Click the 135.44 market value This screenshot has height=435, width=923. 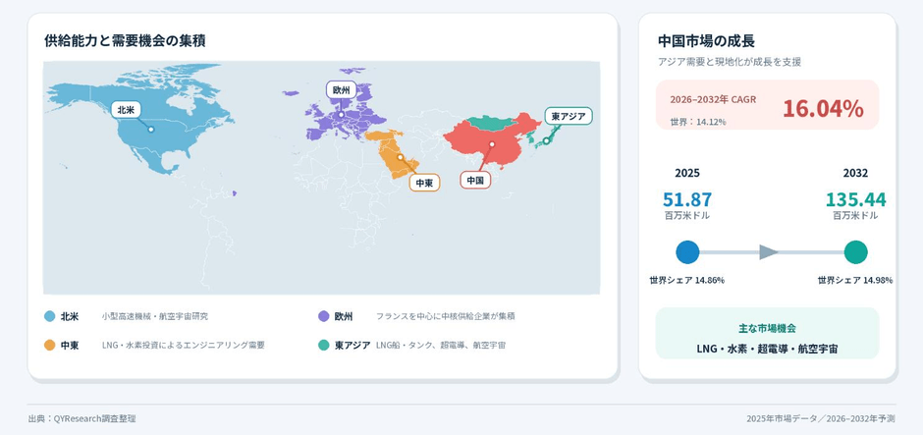[x=855, y=199]
